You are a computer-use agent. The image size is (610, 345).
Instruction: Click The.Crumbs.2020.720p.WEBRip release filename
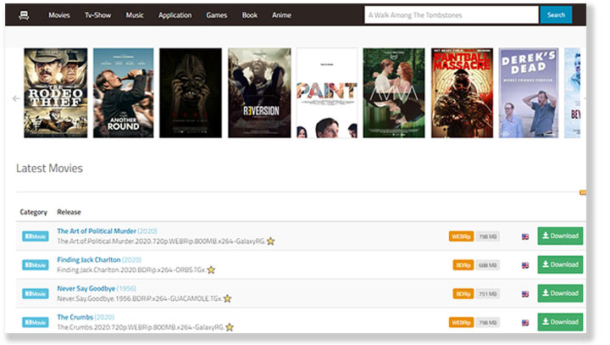(141, 327)
